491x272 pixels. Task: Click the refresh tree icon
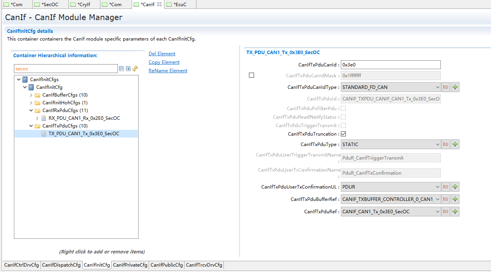point(135,69)
